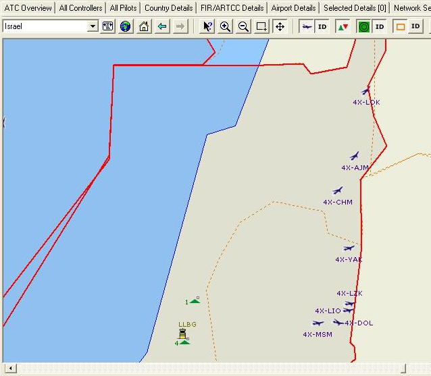Expand the Israel region dropdown
The height and width of the screenshot is (376, 431).
[93, 26]
